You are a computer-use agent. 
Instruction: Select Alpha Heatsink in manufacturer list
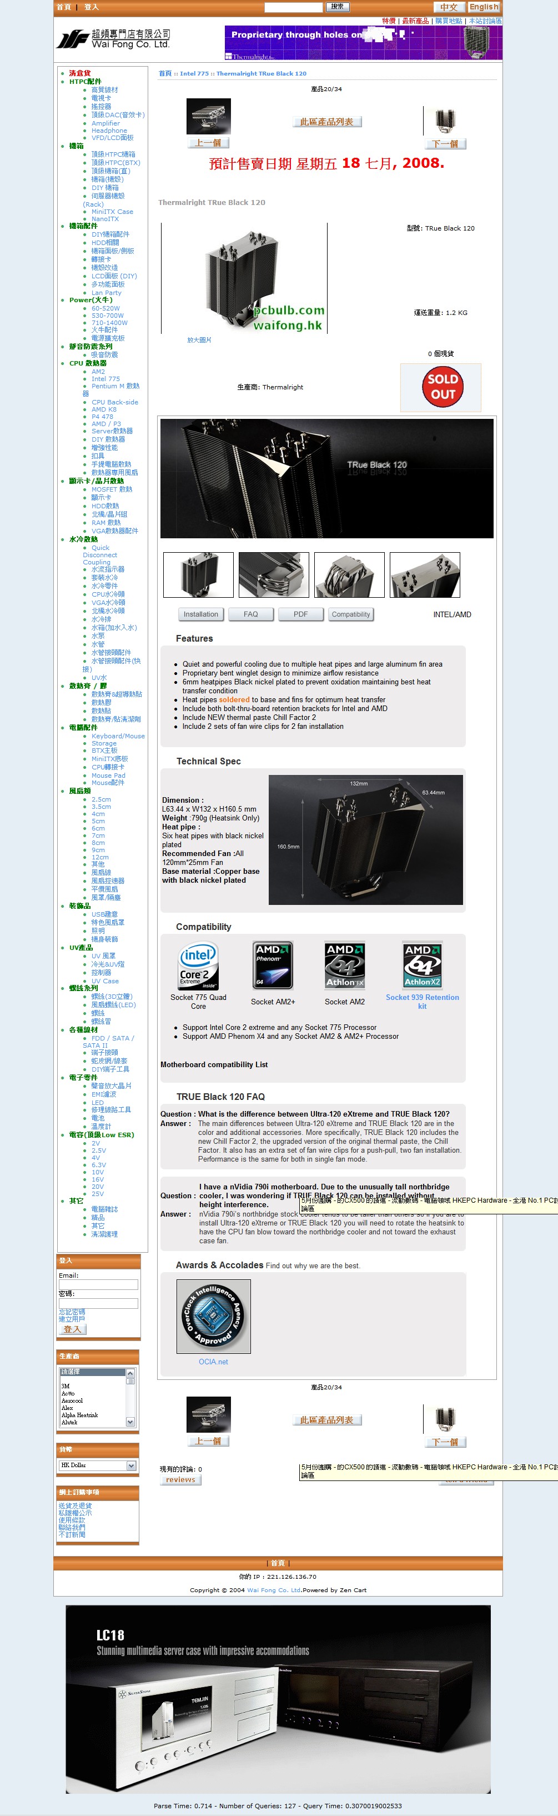(79, 1414)
